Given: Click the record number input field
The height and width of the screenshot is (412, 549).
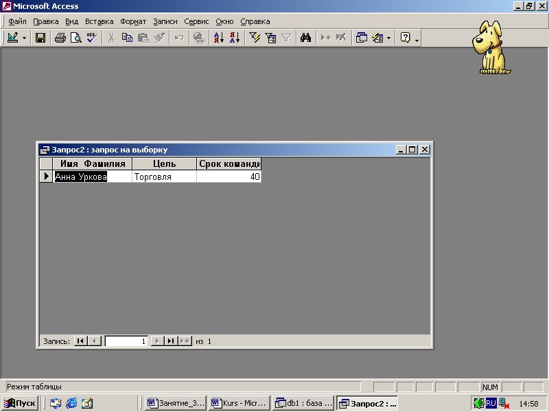Looking at the screenshot, I should click(x=126, y=341).
